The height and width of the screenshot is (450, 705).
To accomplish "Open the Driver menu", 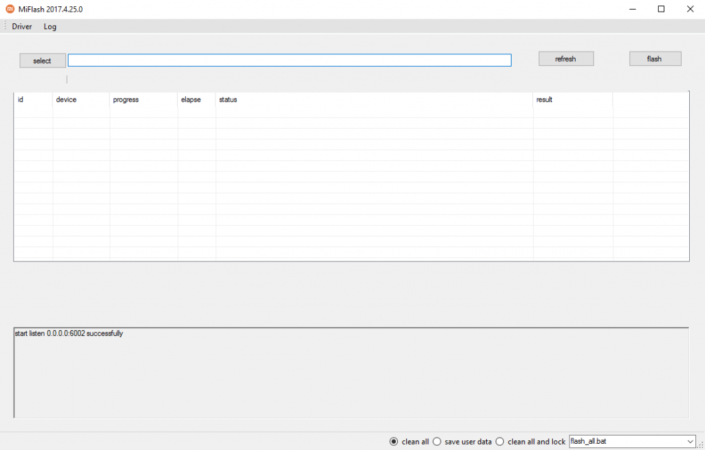I will pos(22,27).
